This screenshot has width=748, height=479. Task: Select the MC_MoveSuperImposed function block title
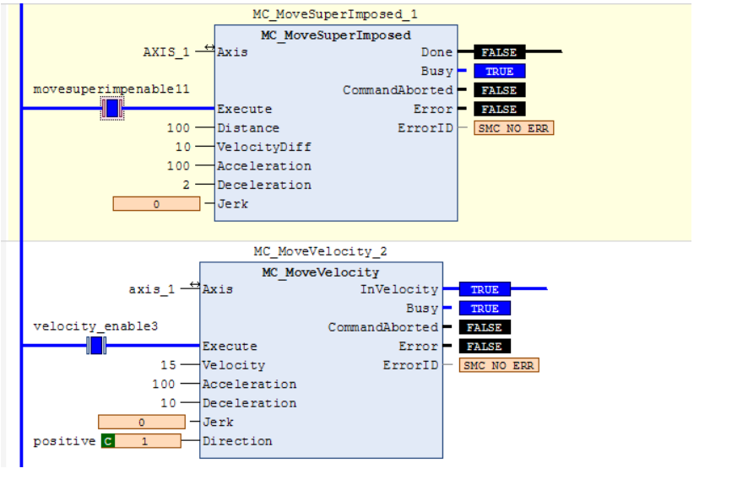(x=336, y=35)
